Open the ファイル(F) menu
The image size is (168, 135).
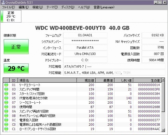click(x=8, y=7)
